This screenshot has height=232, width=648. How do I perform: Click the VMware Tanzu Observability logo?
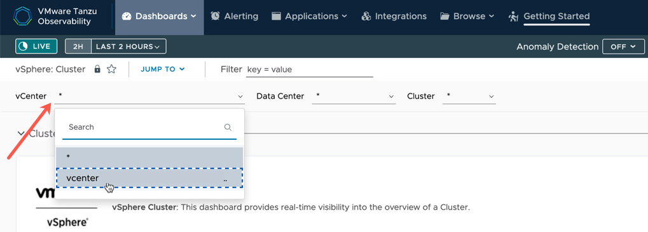coord(55,17)
